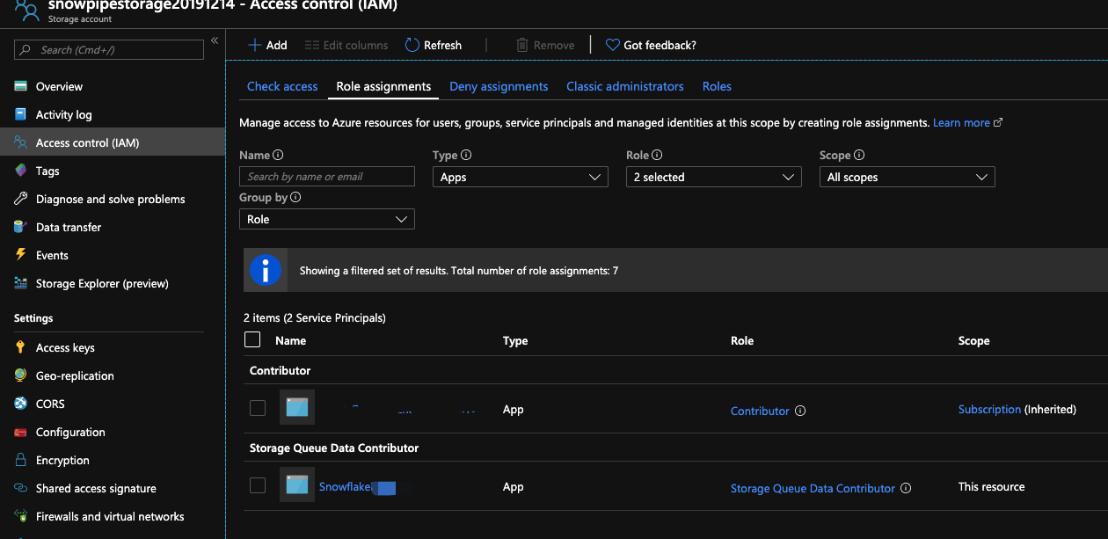Viewport: 1108px width, 539px height.
Task: Click the Overview sidebar icon
Action: click(x=20, y=86)
